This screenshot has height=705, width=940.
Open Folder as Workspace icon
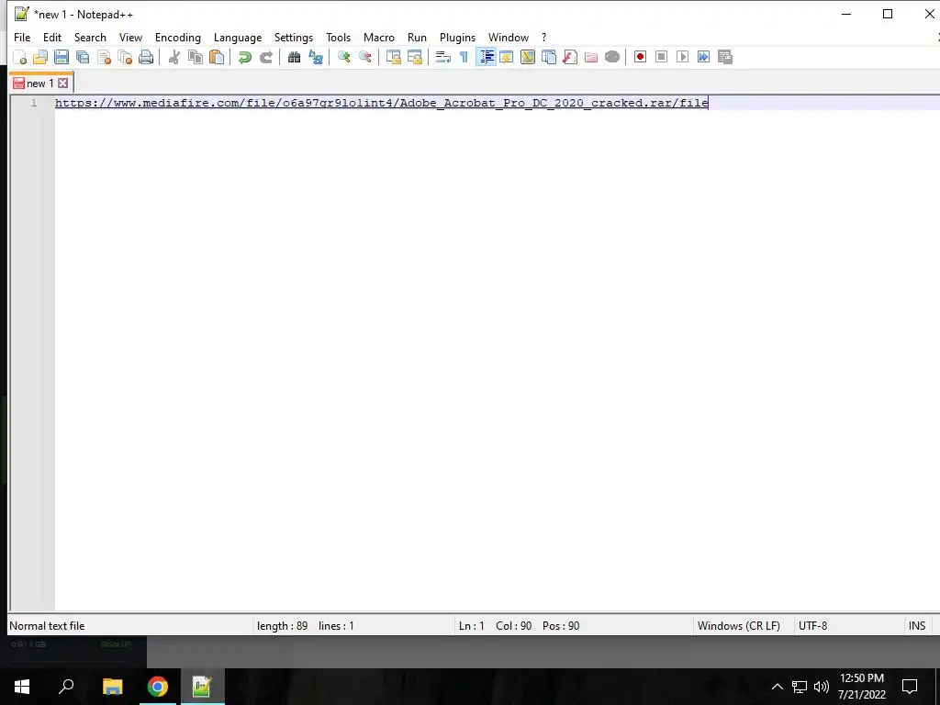pos(591,57)
